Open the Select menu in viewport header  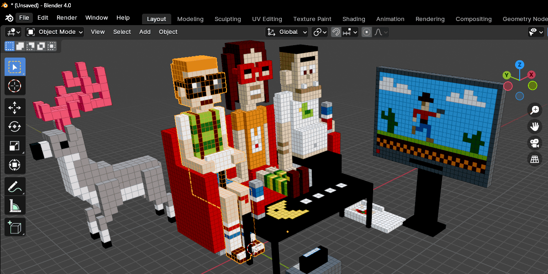coord(122,32)
